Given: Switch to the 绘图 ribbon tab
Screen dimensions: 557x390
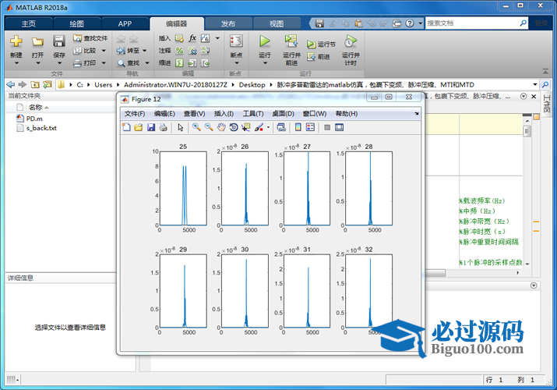Looking at the screenshot, I should [x=77, y=23].
